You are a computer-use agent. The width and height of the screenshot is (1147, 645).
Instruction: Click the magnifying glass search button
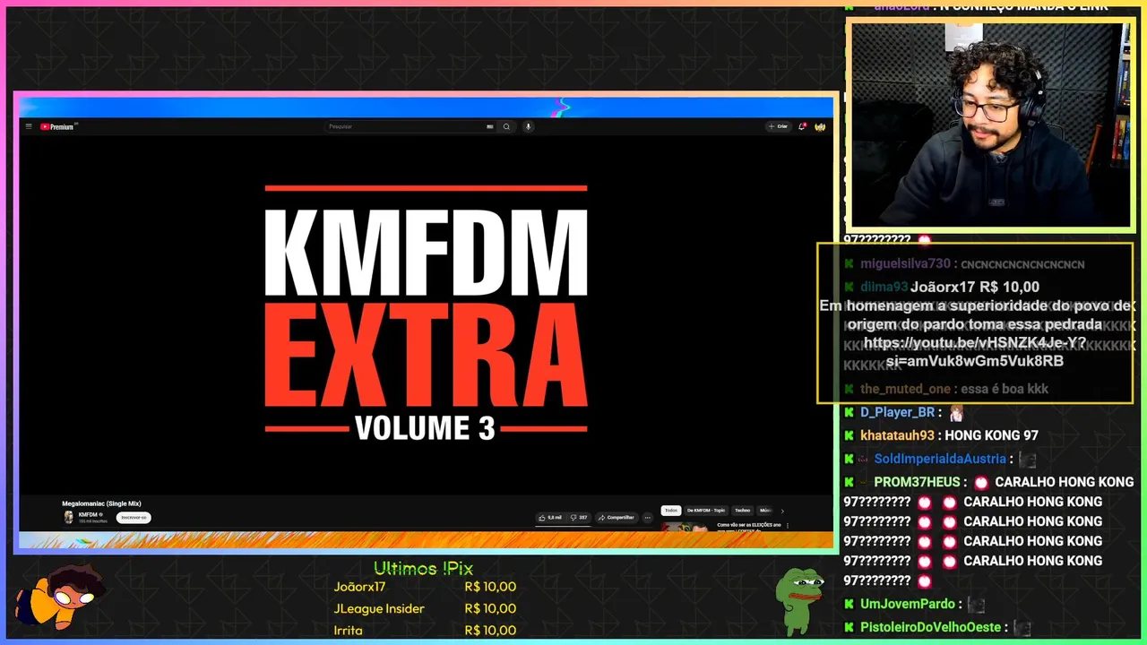pyautogui.click(x=506, y=126)
